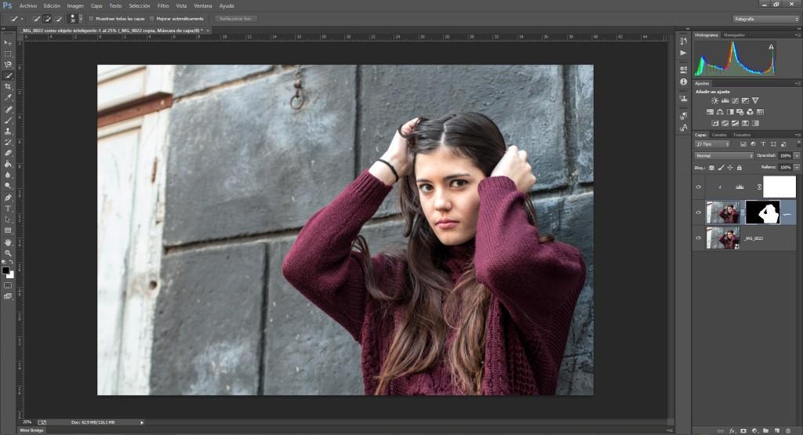Screen dimensions: 803x435
Task: Open the 'Fotografía' workspace dropdown
Action: pos(766,18)
